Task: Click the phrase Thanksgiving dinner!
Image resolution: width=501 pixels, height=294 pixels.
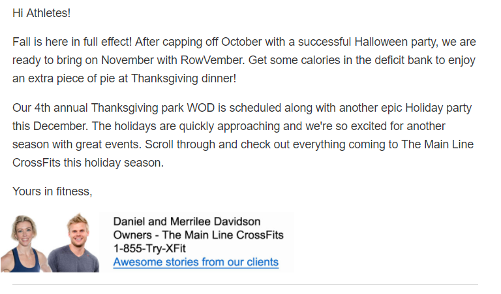Action: [x=184, y=78]
